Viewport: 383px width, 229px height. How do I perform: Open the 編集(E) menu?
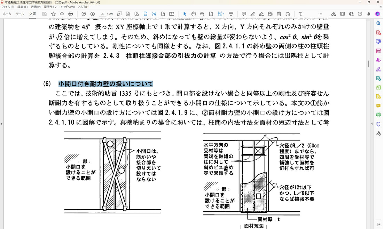(23, 7)
